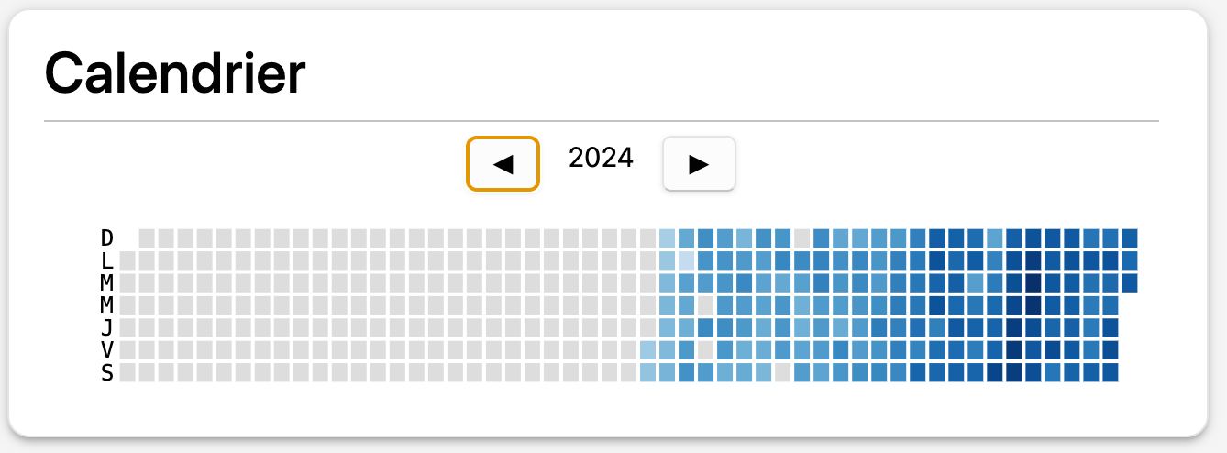1227x453 pixels.
Task: Select the gray cell among blue in Wednesday row
Action: tap(705, 304)
